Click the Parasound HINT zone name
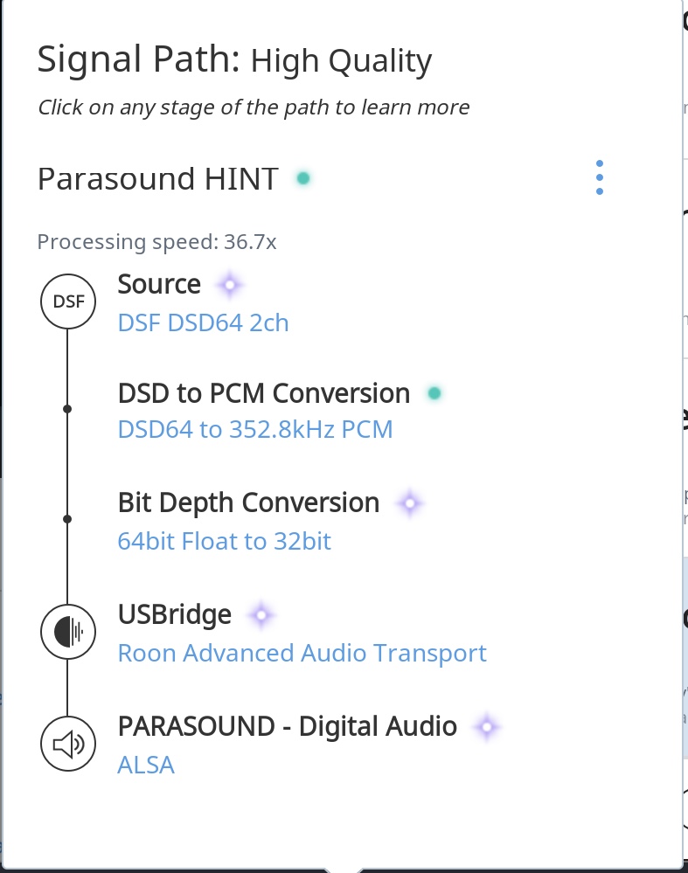This screenshot has width=688, height=873. [157, 179]
